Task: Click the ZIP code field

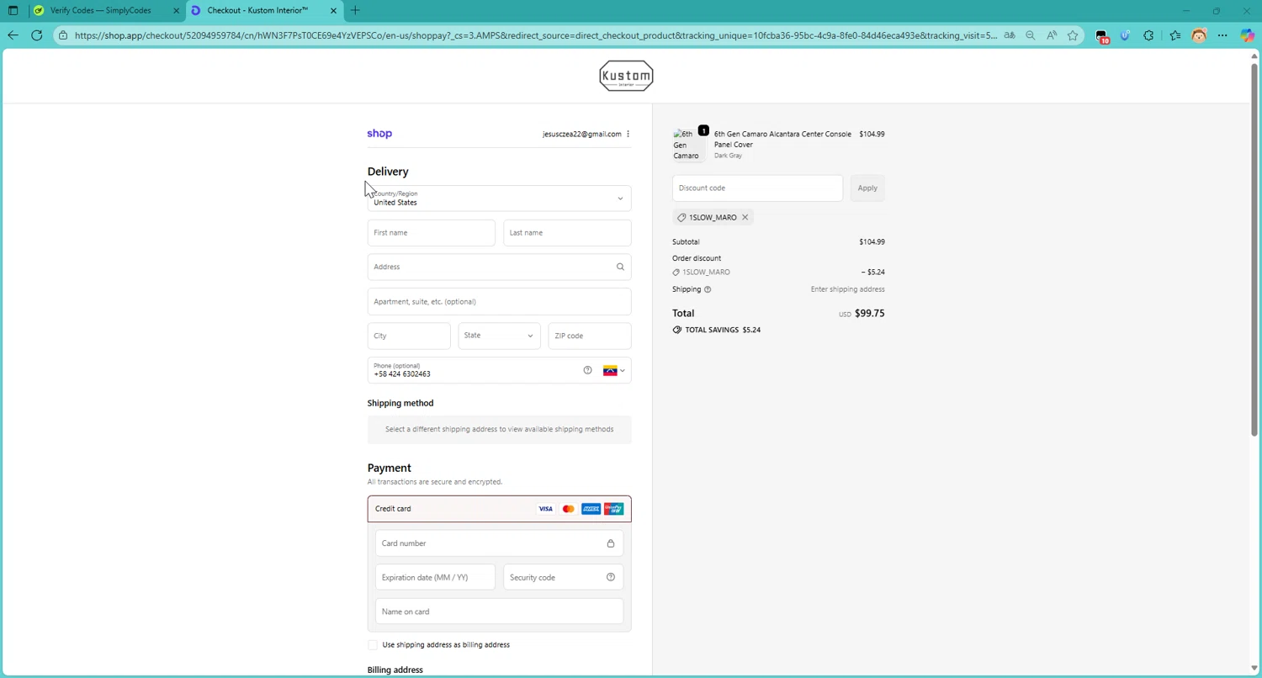Action: (x=590, y=336)
